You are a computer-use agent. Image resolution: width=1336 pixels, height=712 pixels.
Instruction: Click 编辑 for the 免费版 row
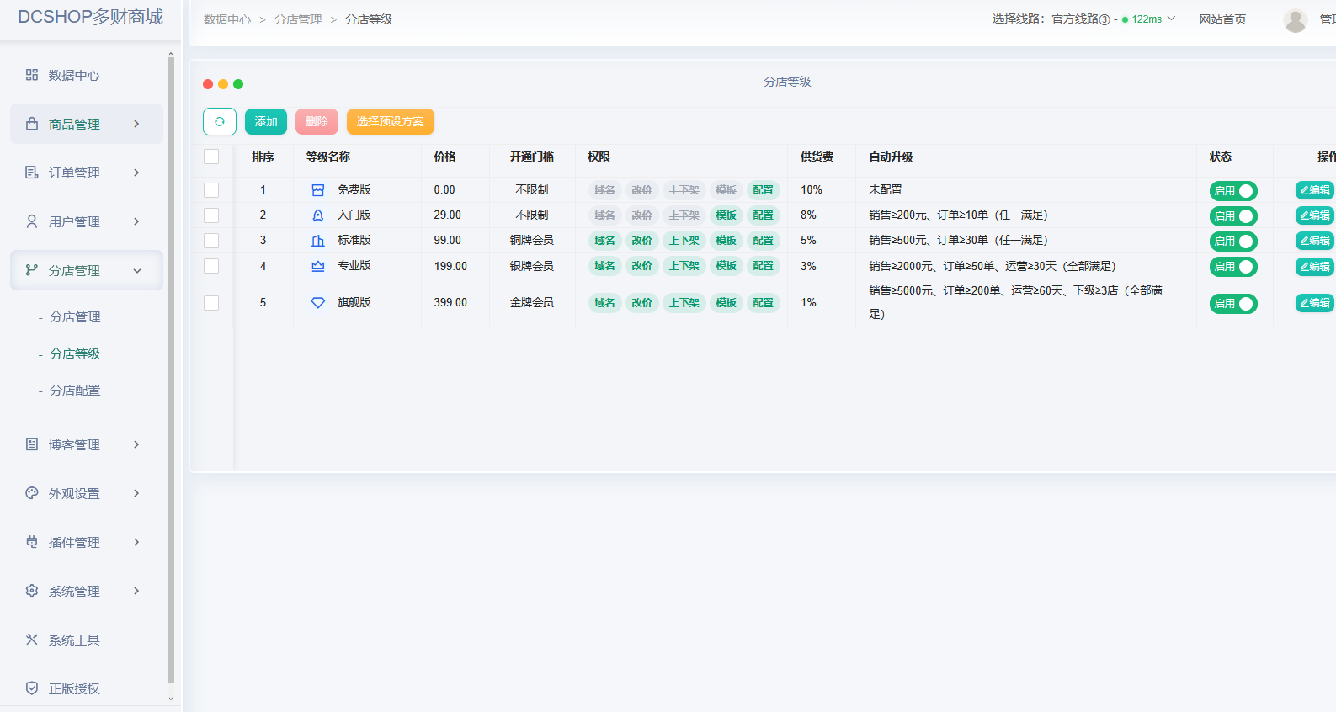click(1315, 190)
